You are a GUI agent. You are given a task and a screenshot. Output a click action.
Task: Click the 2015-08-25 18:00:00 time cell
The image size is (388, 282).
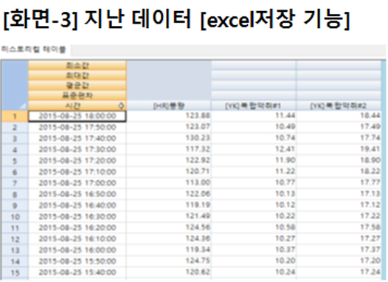coord(77,116)
